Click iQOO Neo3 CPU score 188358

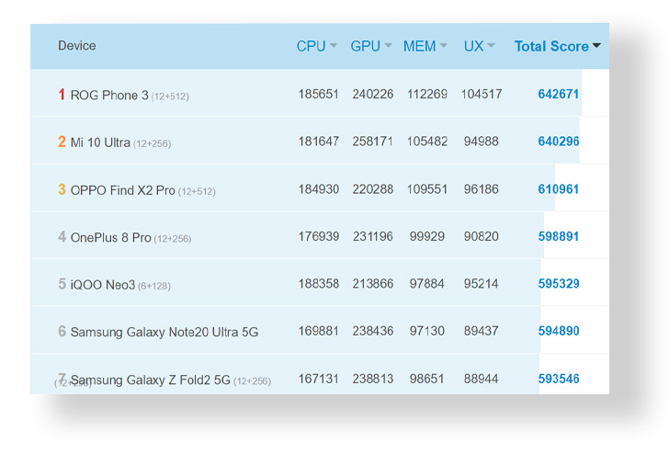point(318,283)
